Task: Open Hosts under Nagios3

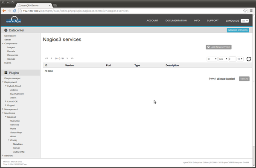Action: point(13,128)
